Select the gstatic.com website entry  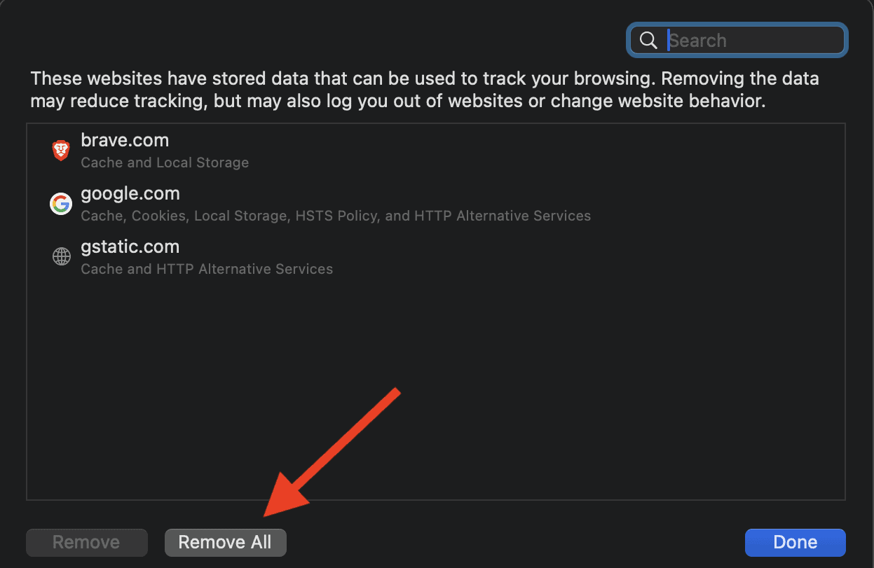(x=130, y=247)
